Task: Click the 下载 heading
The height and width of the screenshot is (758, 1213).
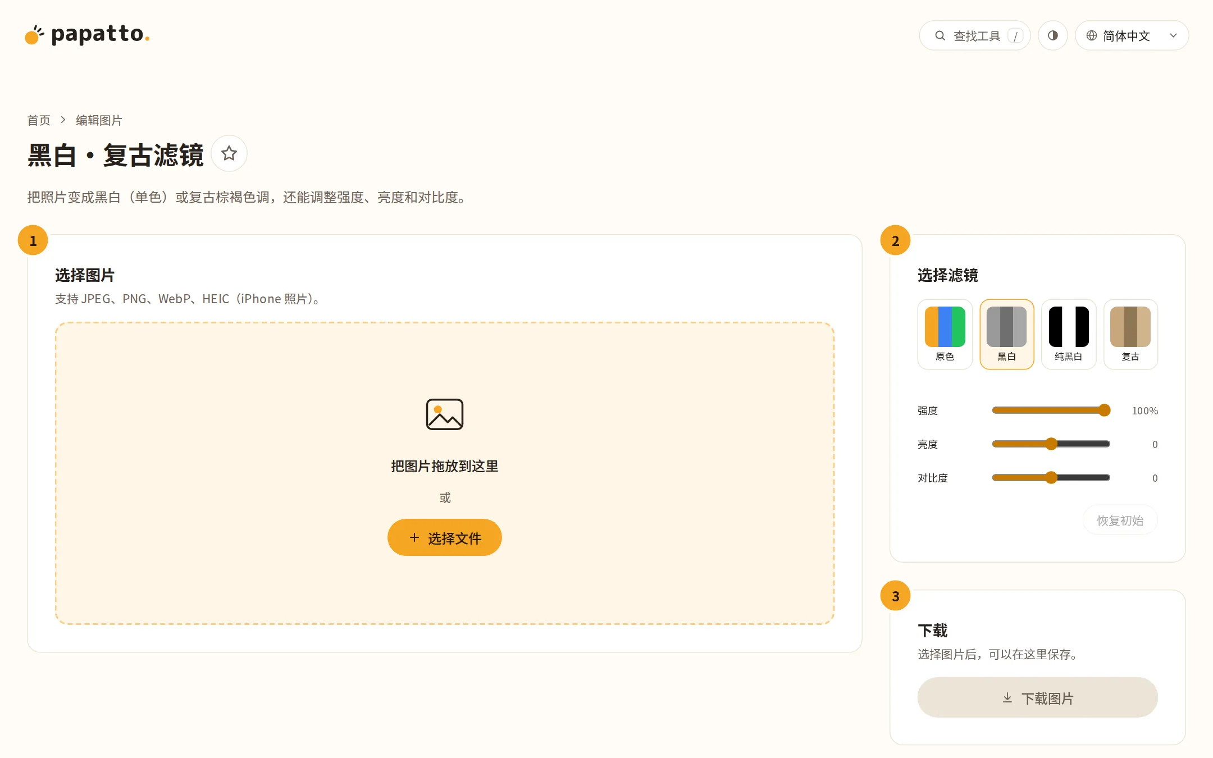Action: tap(933, 631)
